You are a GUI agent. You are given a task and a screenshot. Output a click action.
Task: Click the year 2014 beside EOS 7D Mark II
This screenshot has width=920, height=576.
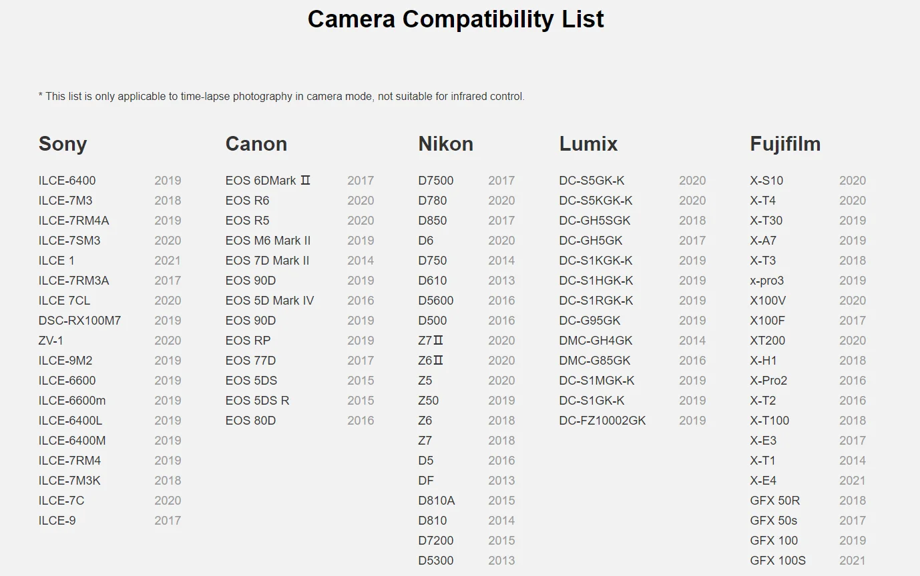[x=361, y=261]
